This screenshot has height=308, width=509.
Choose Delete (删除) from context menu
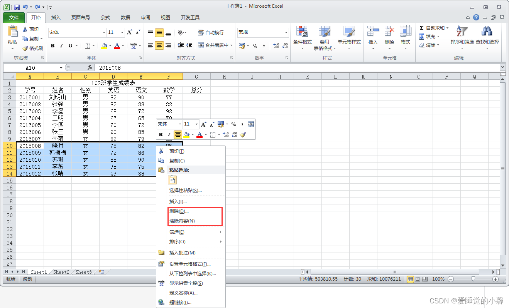coord(191,211)
